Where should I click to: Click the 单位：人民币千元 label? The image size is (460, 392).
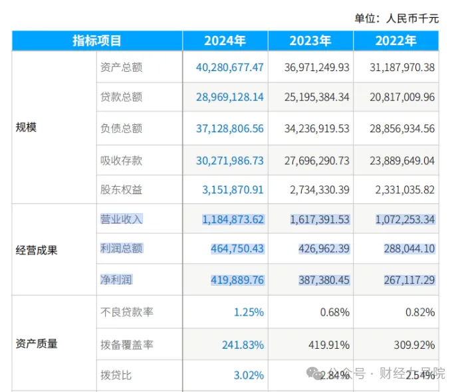397,19
